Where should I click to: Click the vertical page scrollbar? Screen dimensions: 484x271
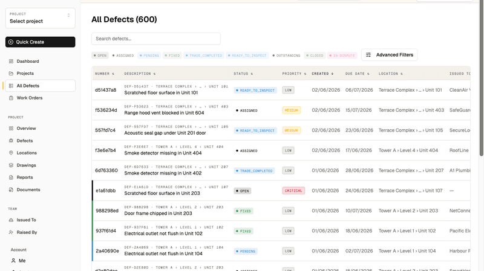(481, 78)
